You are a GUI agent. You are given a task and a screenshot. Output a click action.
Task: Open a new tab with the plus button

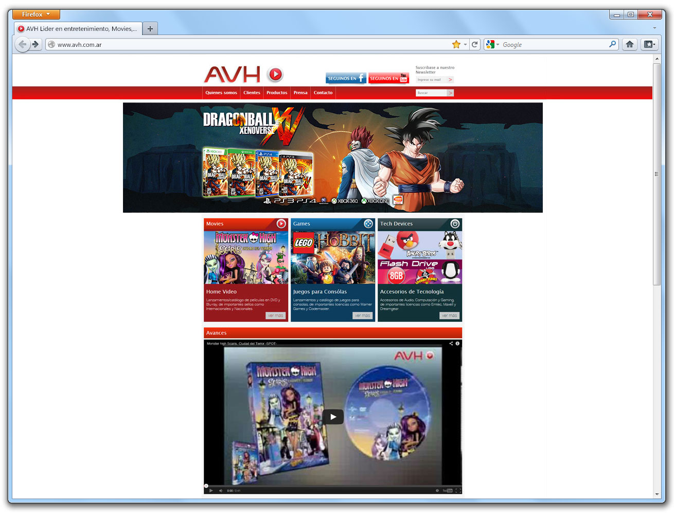click(x=150, y=29)
